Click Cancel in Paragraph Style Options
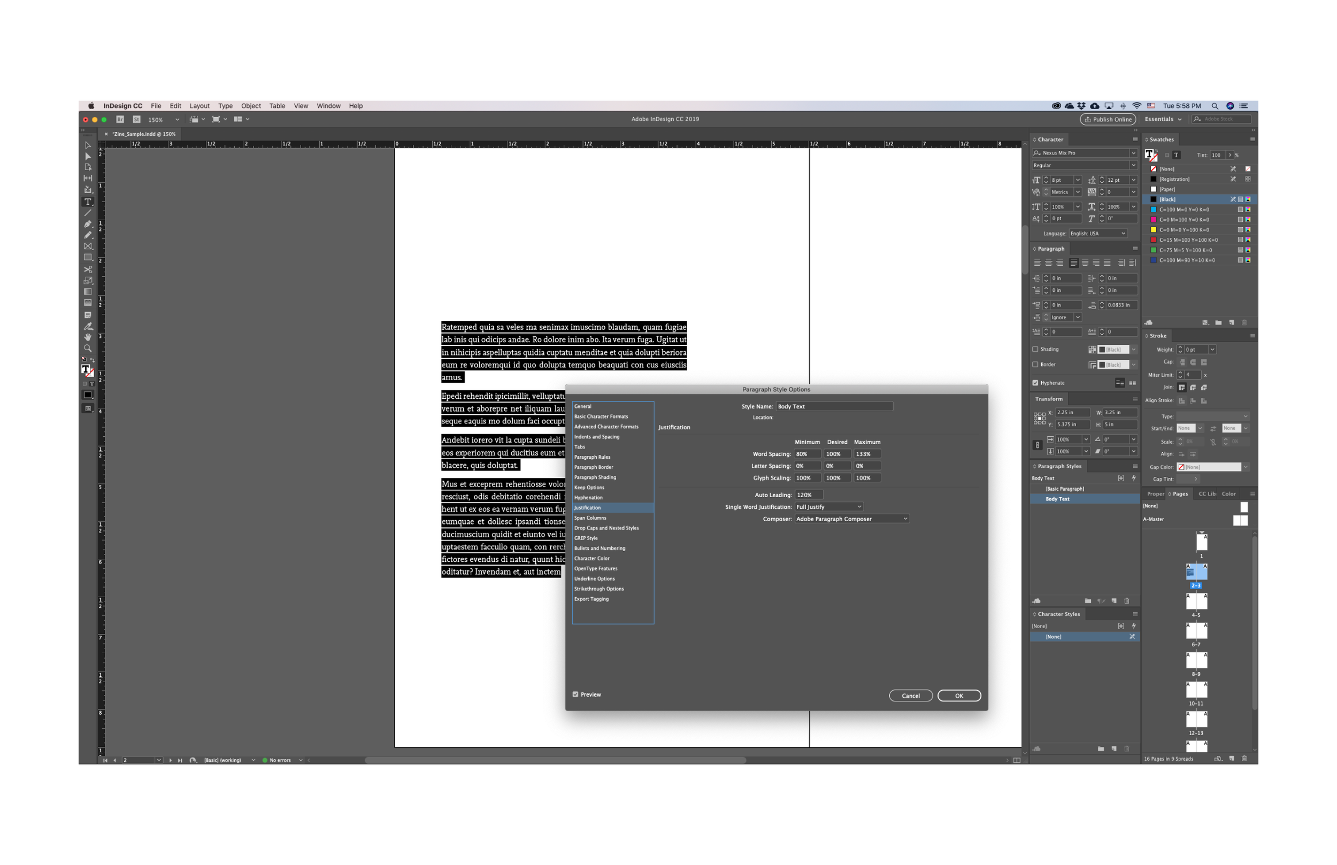 tap(911, 696)
